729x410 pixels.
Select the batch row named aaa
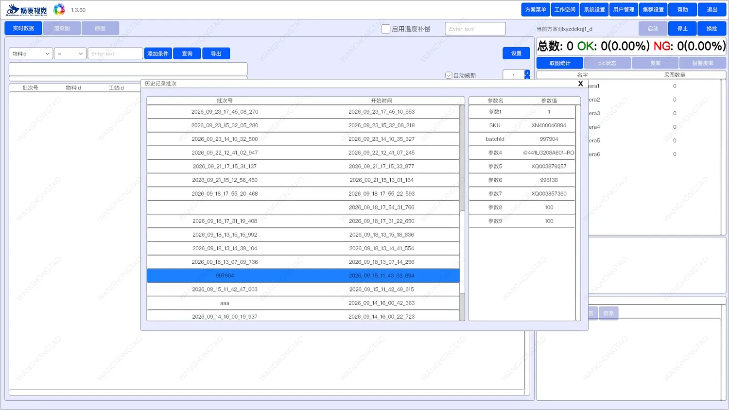tap(303, 303)
